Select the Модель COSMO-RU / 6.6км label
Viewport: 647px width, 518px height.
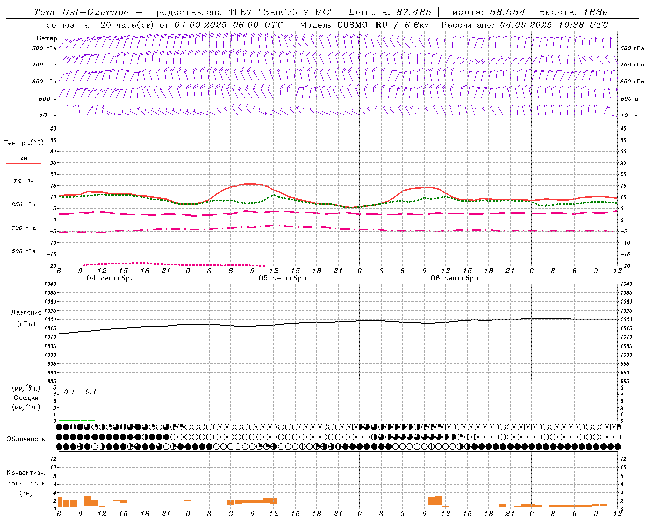pos(364,25)
